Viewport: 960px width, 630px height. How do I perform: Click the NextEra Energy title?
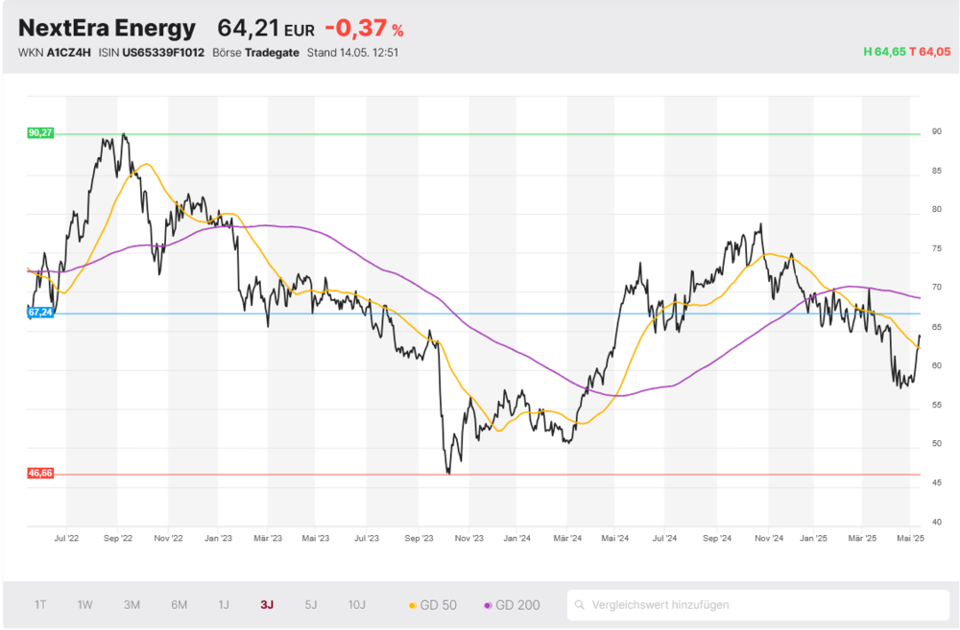click(x=107, y=29)
